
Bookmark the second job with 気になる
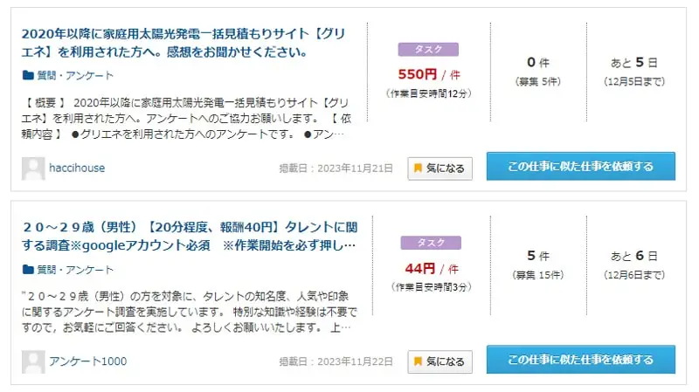coord(440,361)
